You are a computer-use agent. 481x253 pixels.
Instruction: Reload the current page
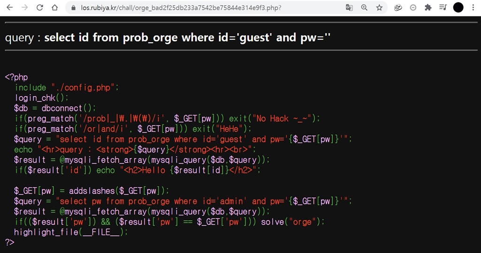click(39, 8)
